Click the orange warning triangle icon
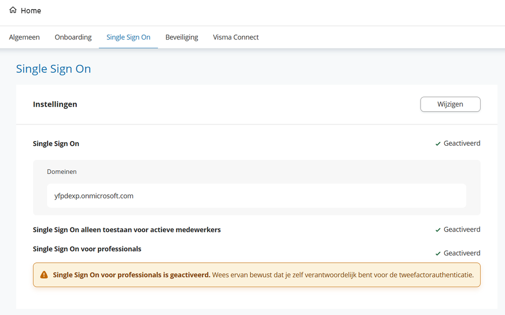Viewport: 505px width, 315px height. tap(44, 275)
